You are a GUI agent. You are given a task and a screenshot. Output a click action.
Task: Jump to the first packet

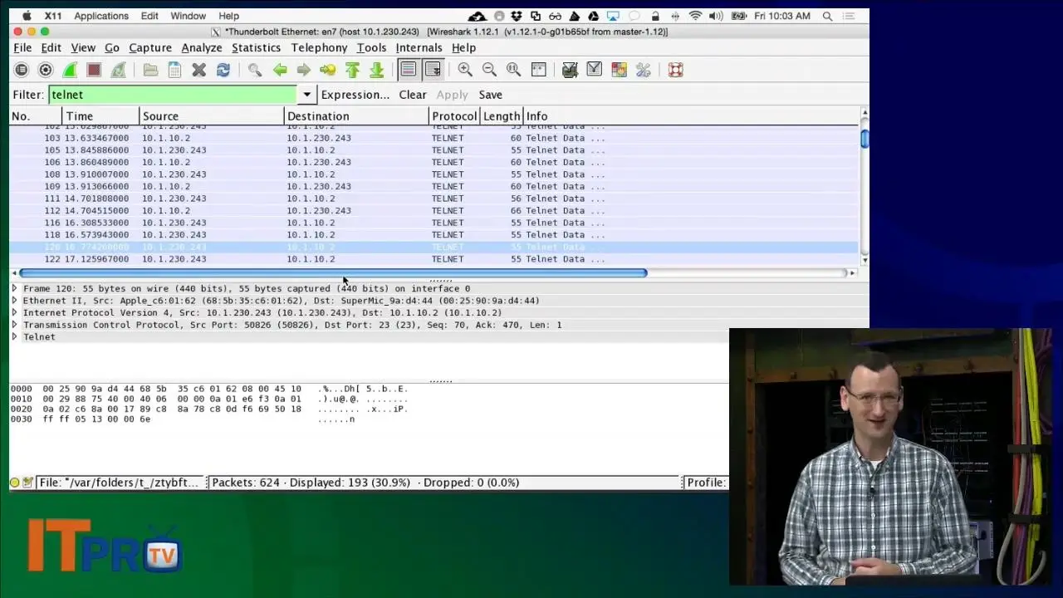click(352, 70)
